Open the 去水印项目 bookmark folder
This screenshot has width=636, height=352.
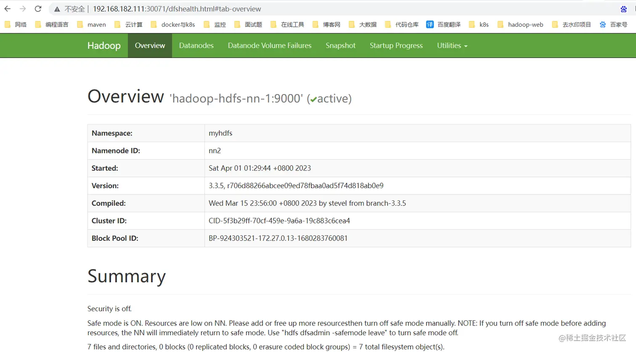coord(571,24)
